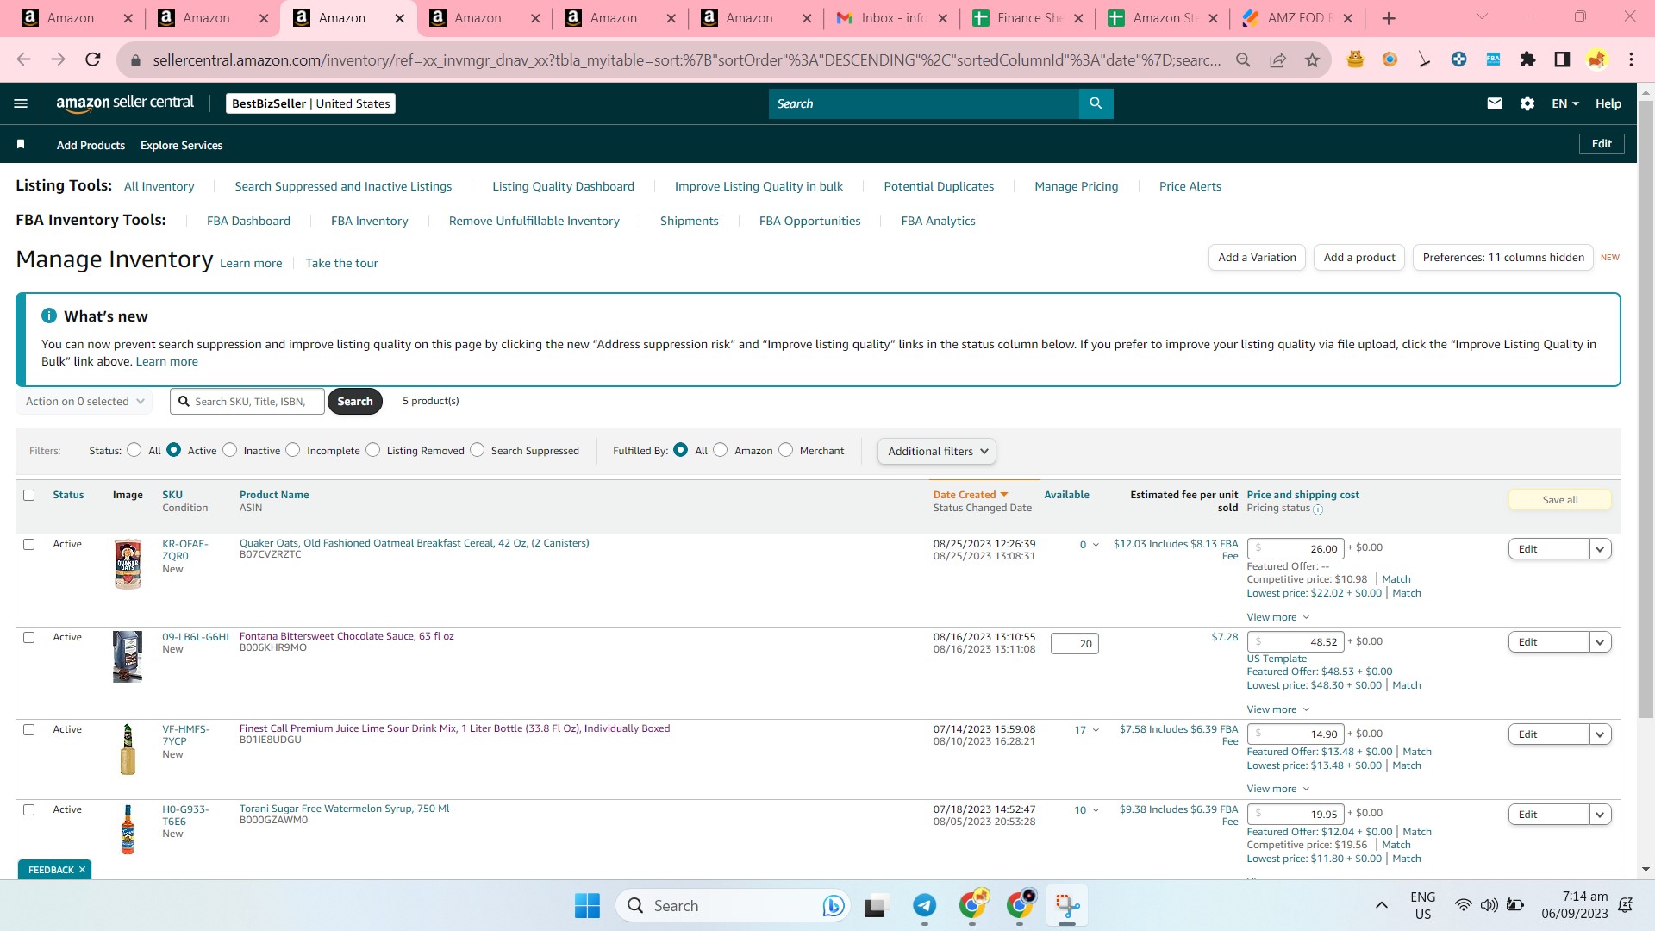The width and height of the screenshot is (1655, 931).
Task: Click the search magnifier button
Action: (1096, 103)
